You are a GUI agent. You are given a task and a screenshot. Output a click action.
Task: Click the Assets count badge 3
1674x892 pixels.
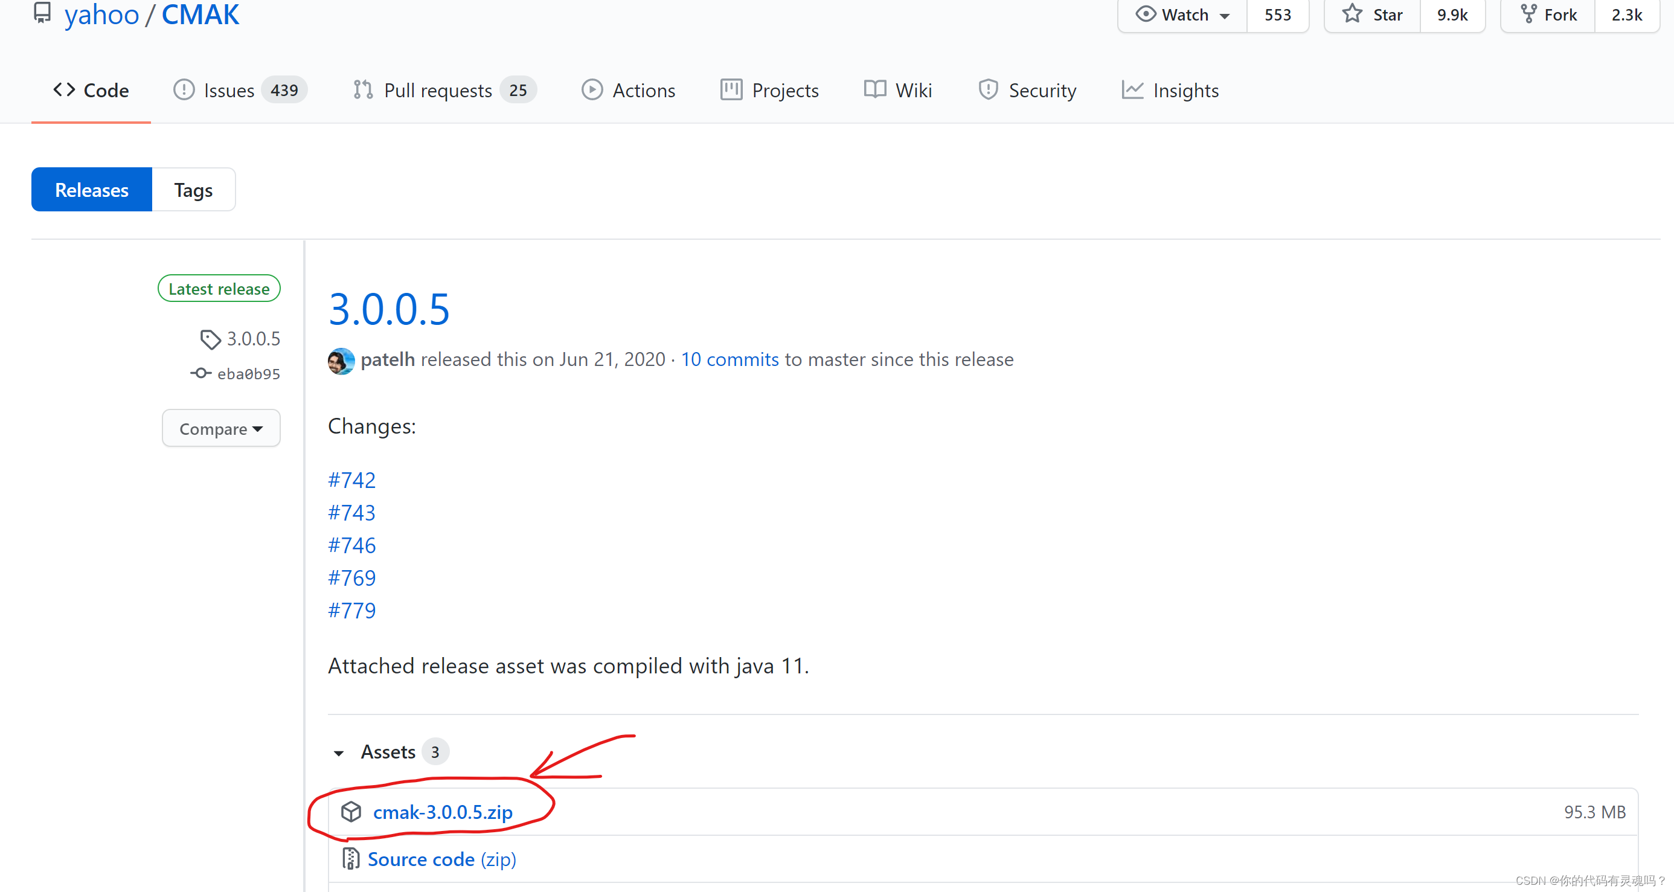click(x=435, y=752)
